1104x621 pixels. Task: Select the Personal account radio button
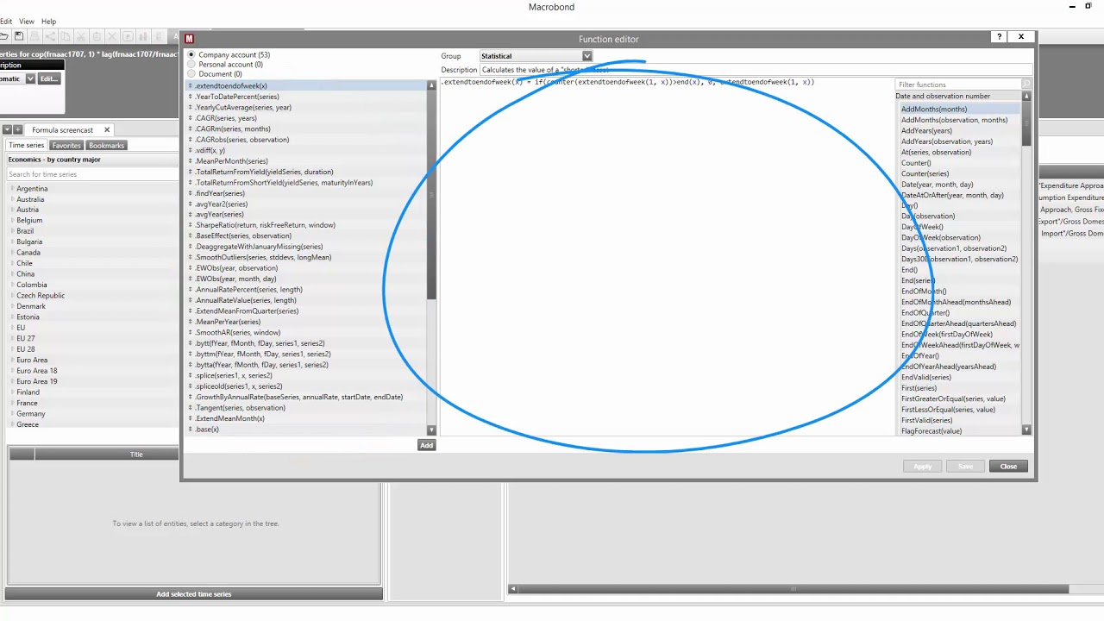tap(191, 65)
